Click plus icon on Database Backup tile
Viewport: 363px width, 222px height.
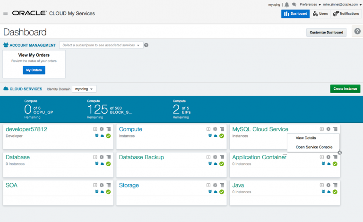click(208, 157)
